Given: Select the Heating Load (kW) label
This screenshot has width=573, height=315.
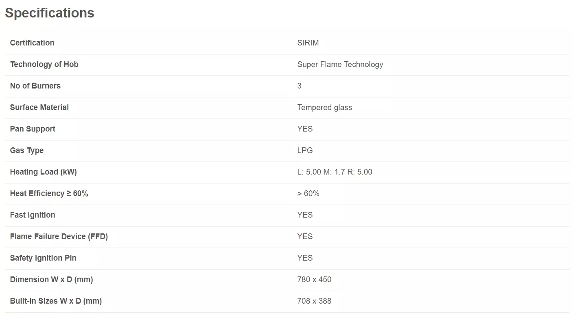Looking at the screenshot, I should click(x=44, y=172).
